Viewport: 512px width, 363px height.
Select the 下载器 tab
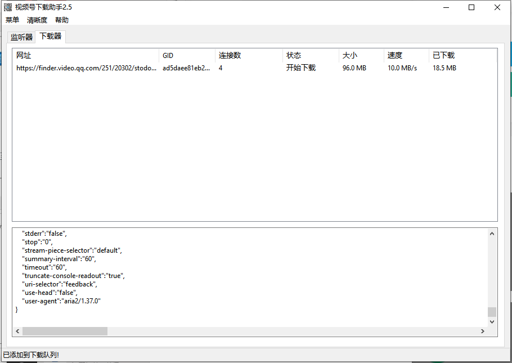pos(51,36)
